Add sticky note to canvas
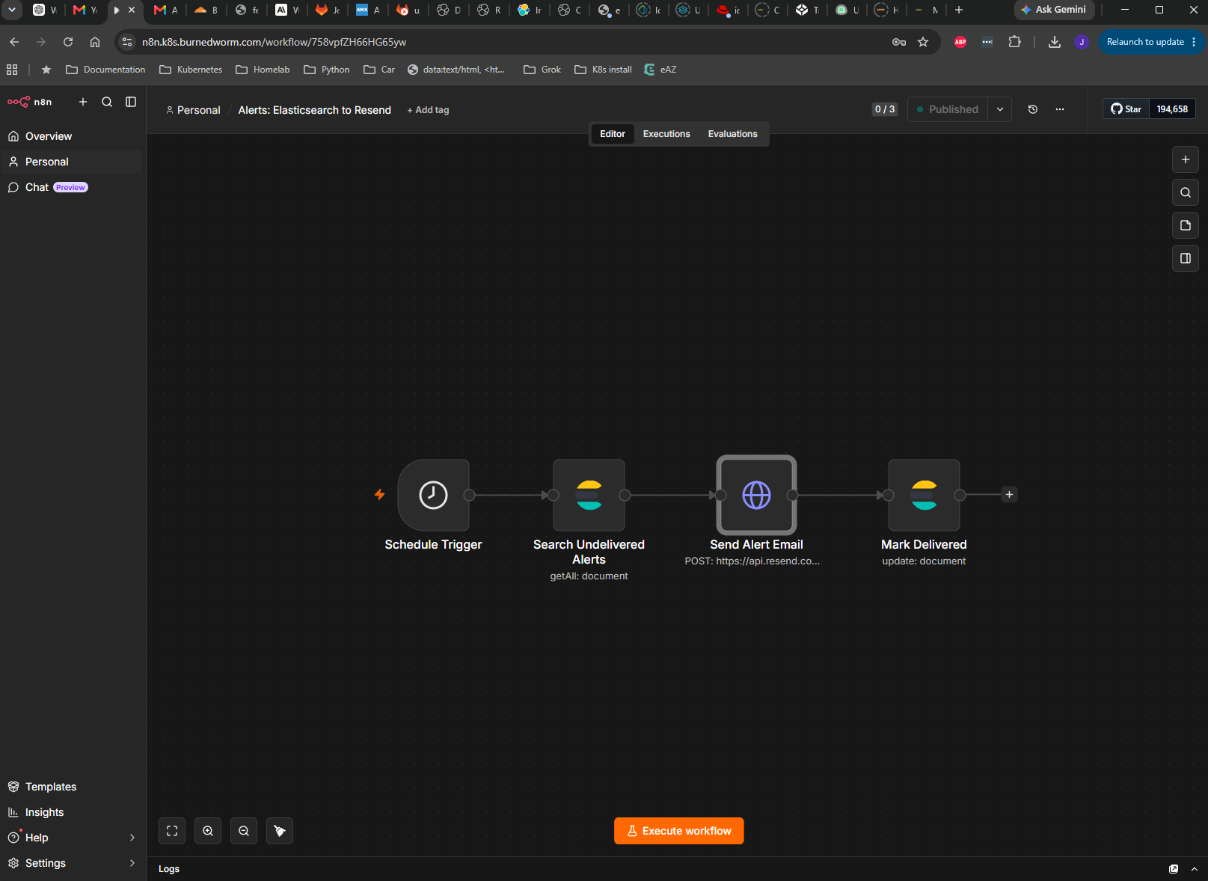 click(x=1185, y=225)
